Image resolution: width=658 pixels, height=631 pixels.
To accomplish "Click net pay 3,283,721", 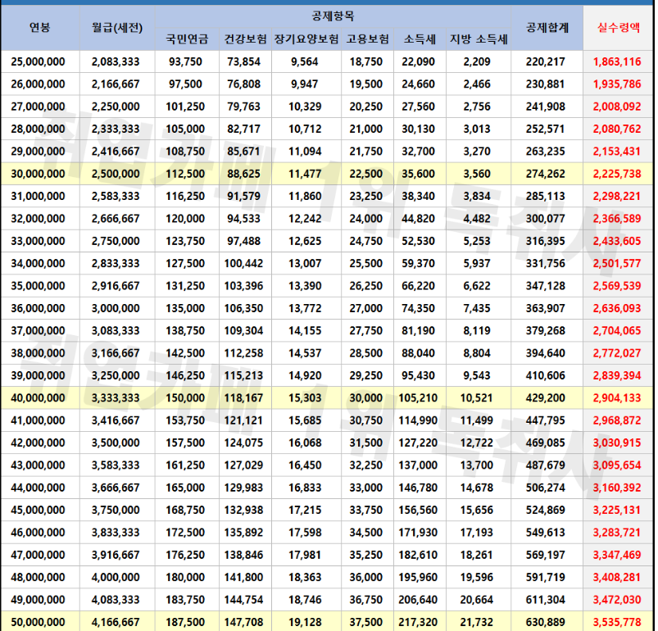I will point(617,533).
